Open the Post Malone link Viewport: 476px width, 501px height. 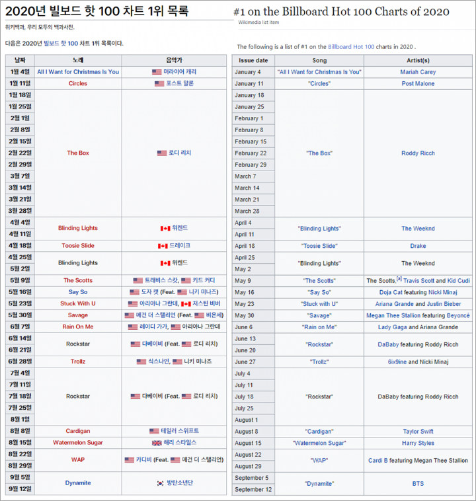pos(418,83)
